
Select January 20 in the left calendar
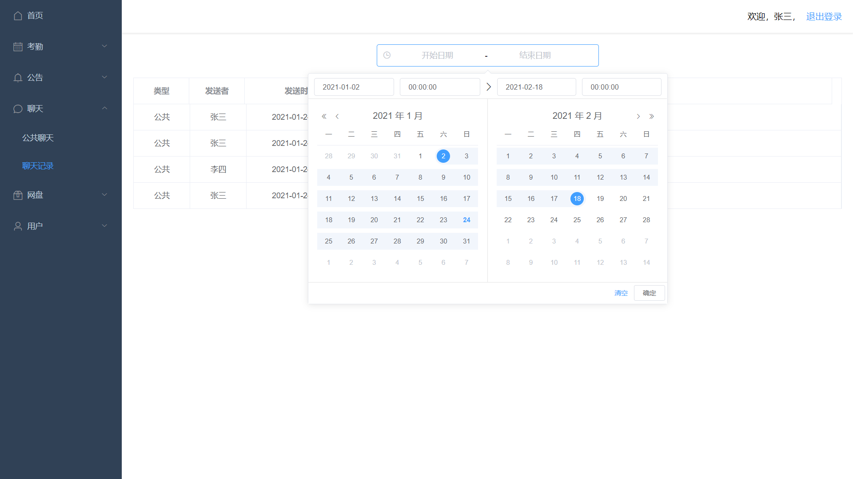(x=374, y=220)
